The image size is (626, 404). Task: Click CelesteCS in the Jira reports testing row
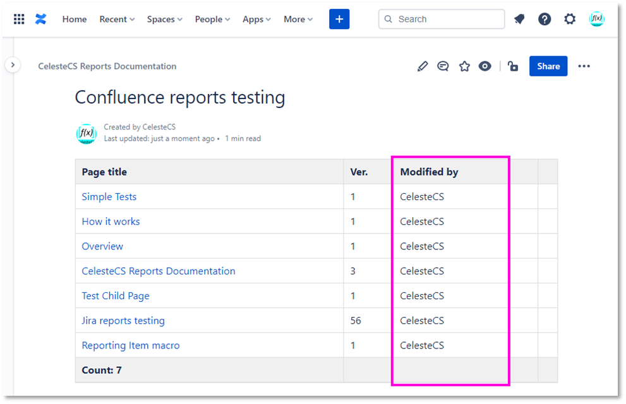pyautogui.click(x=422, y=320)
